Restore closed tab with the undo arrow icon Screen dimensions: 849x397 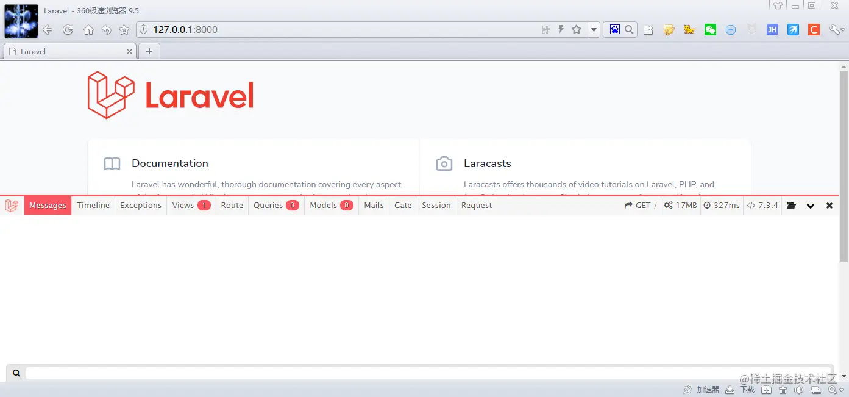point(106,30)
